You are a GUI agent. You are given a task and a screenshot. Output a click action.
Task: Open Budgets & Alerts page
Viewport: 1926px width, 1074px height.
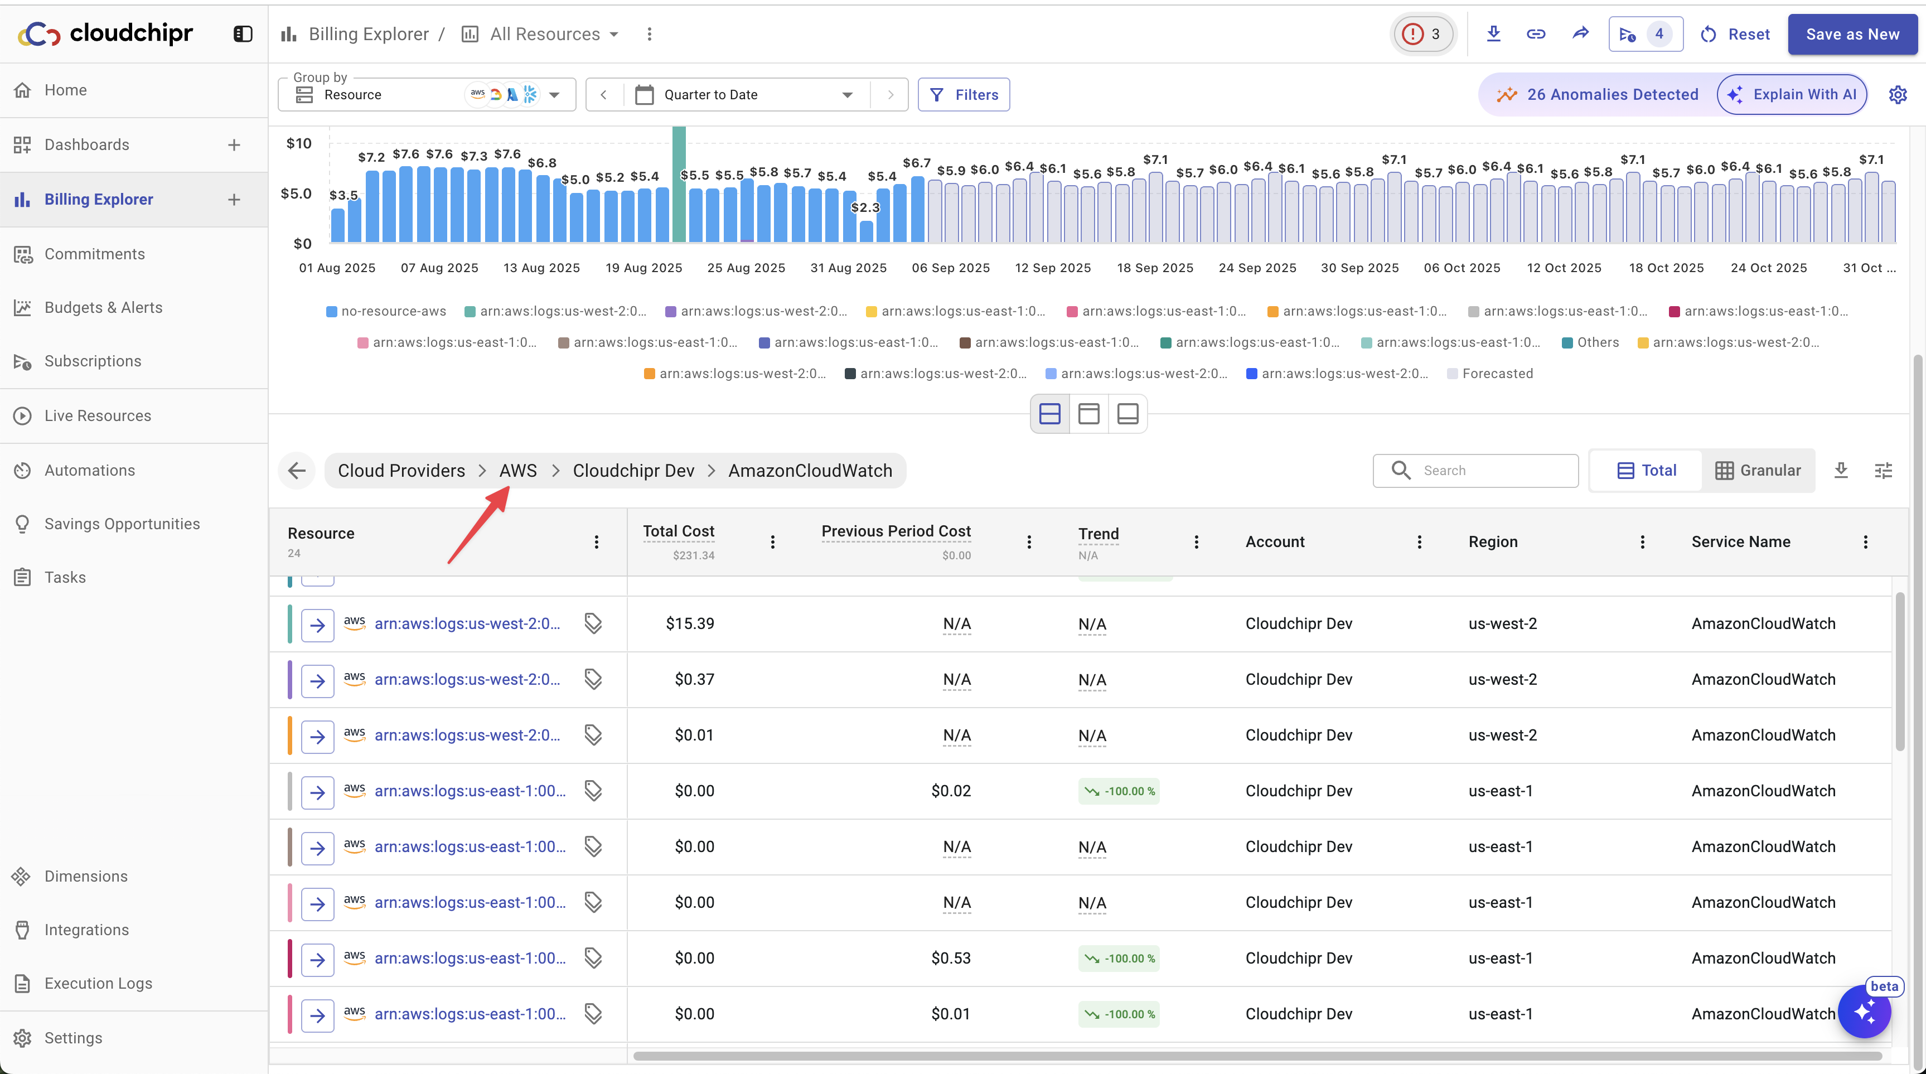pos(134,307)
